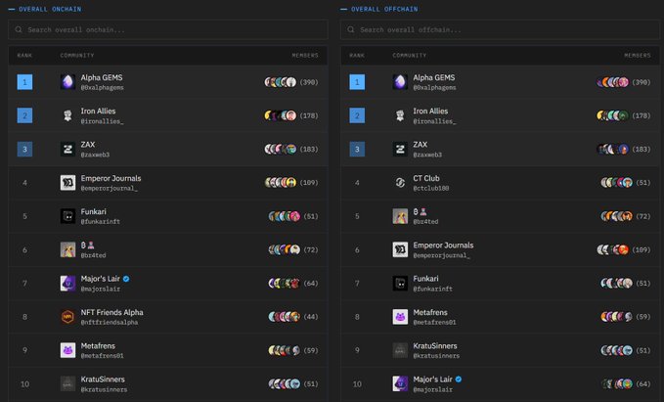This screenshot has width=664, height=402.
Task: Open Iron Allies logo in offchain list
Action: pos(400,115)
